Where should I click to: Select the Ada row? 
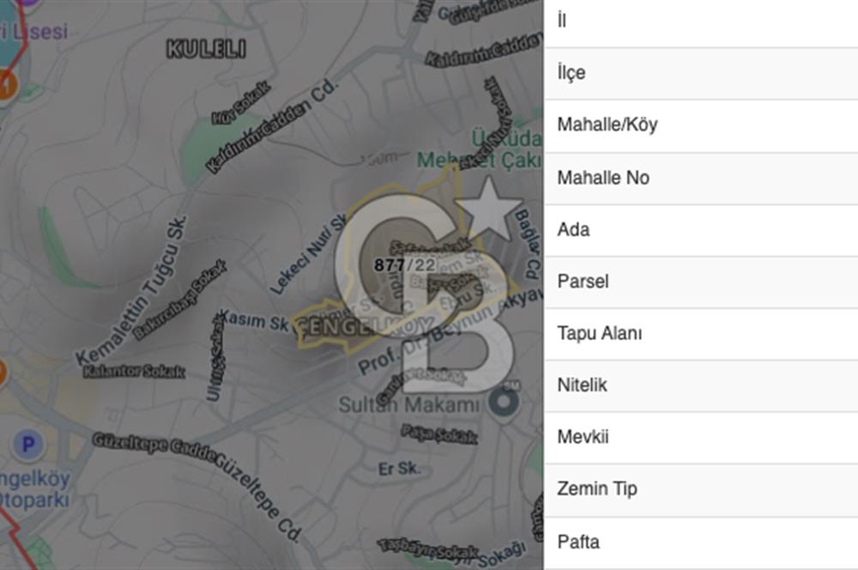pos(700,230)
